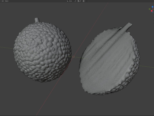
Task: Open the Add menu in the viewport header
Action: click(3, 1)
